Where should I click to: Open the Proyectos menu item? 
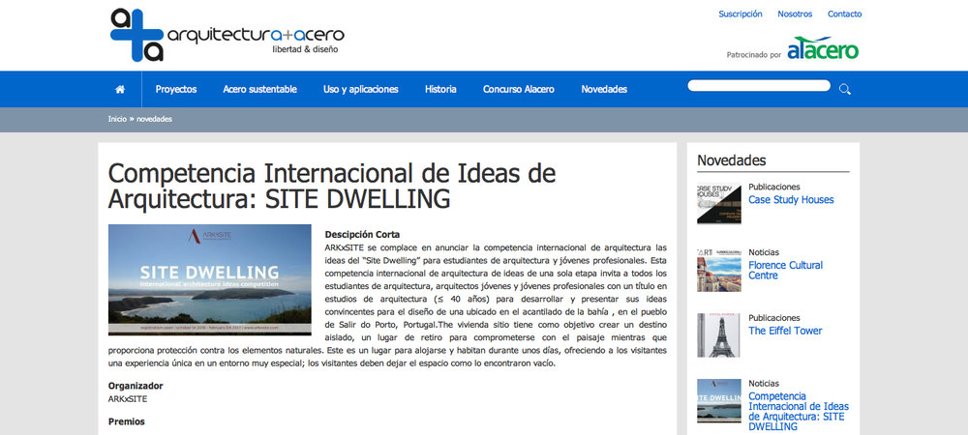tap(176, 89)
